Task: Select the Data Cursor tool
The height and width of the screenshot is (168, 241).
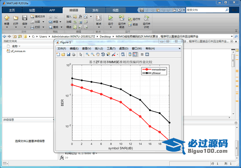Action: [x=108, y=54]
